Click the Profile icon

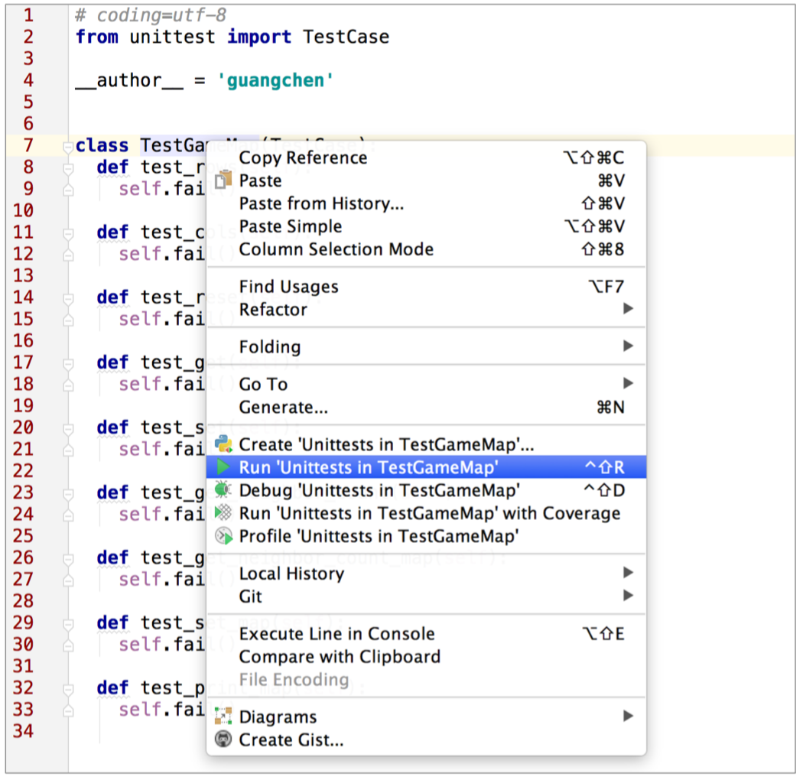223,536
